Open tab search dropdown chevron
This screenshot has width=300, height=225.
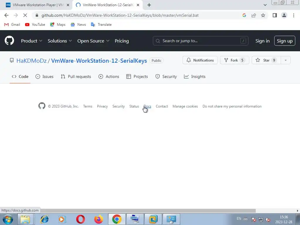(265, 5)
